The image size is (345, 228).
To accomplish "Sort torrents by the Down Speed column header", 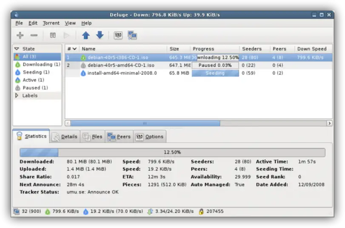I will (314, 49).
